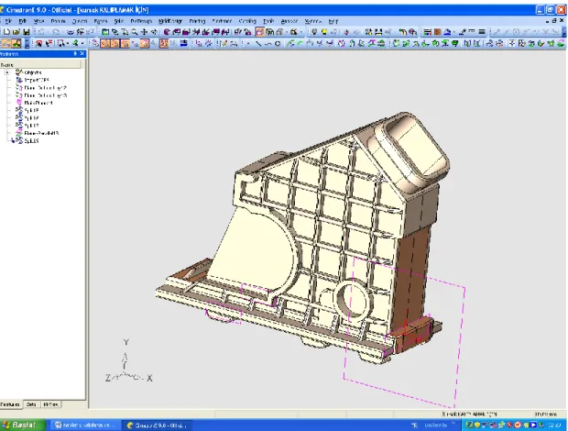Click the yellow light bulb icon
The height and width of the screenshot is (431, 568).
(x=323, y=32)
